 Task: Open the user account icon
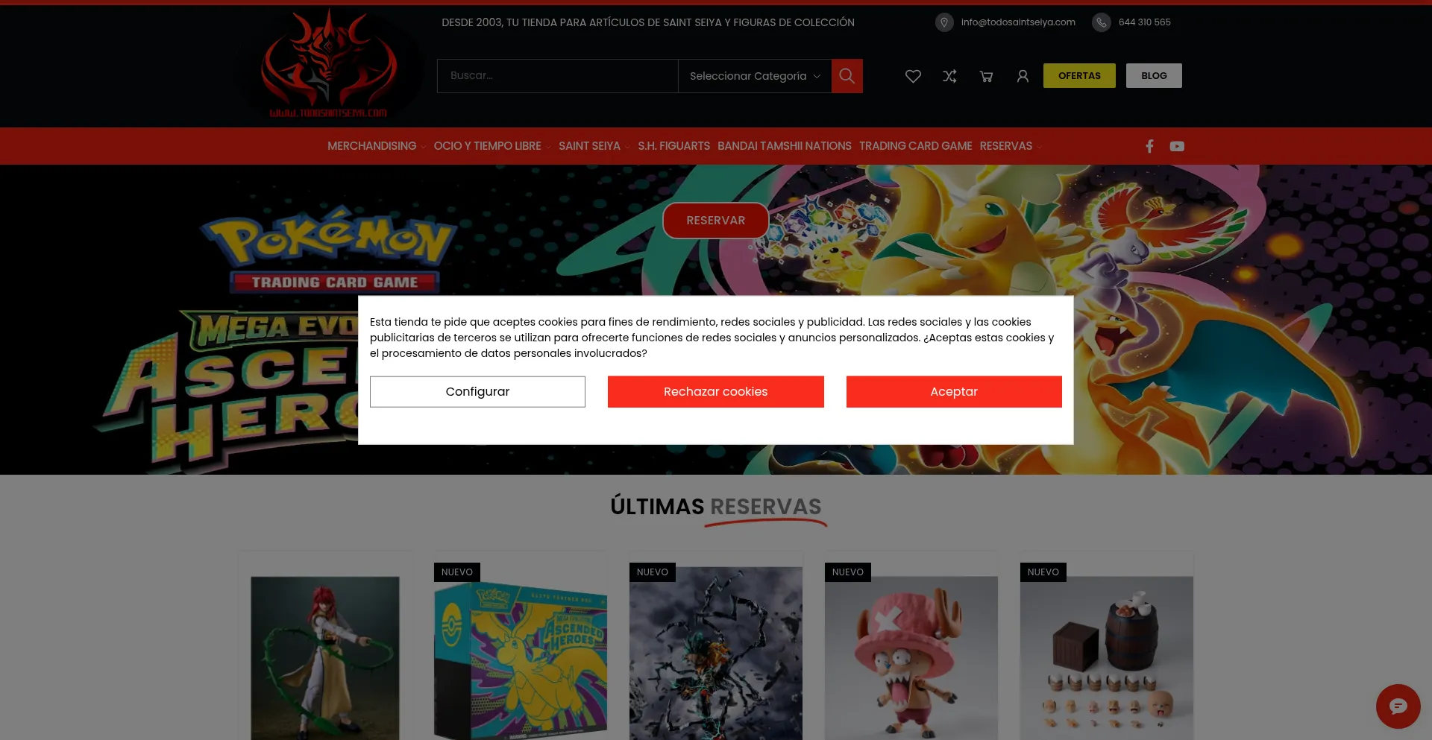[1023, 76]
